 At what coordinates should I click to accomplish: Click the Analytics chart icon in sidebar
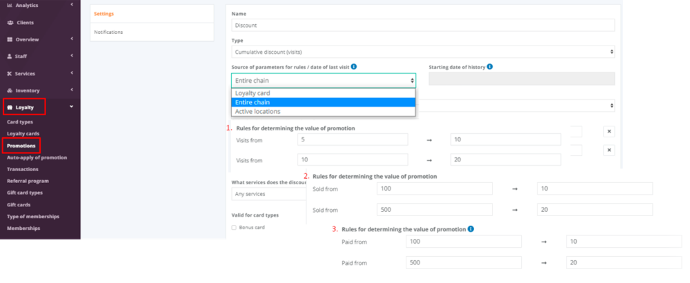pos(10,6)
